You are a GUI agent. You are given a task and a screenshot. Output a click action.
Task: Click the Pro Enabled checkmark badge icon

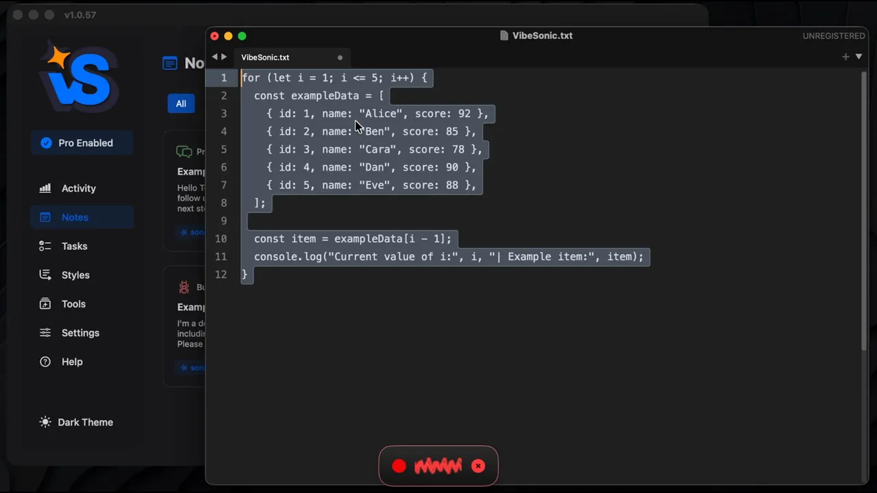[46, 143]
